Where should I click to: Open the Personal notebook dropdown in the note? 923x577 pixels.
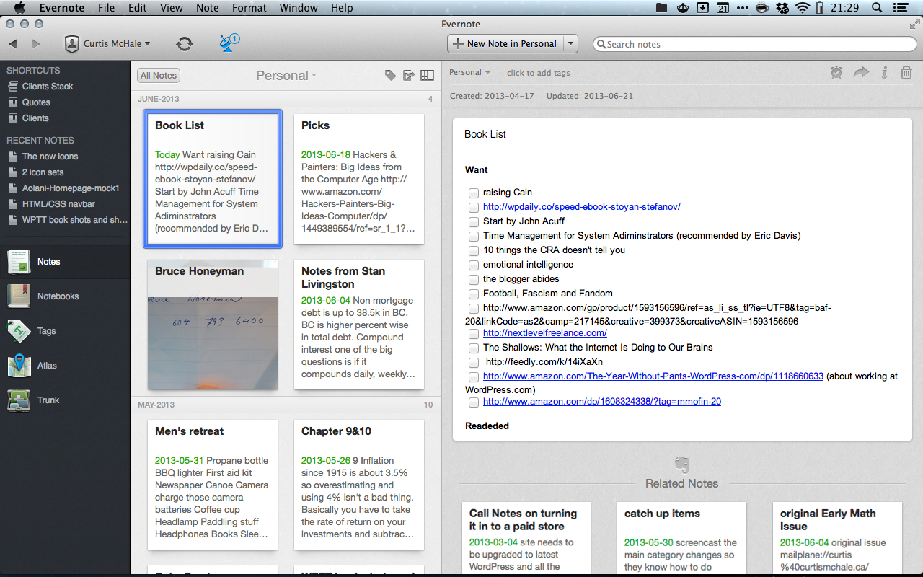pos(469,72)
